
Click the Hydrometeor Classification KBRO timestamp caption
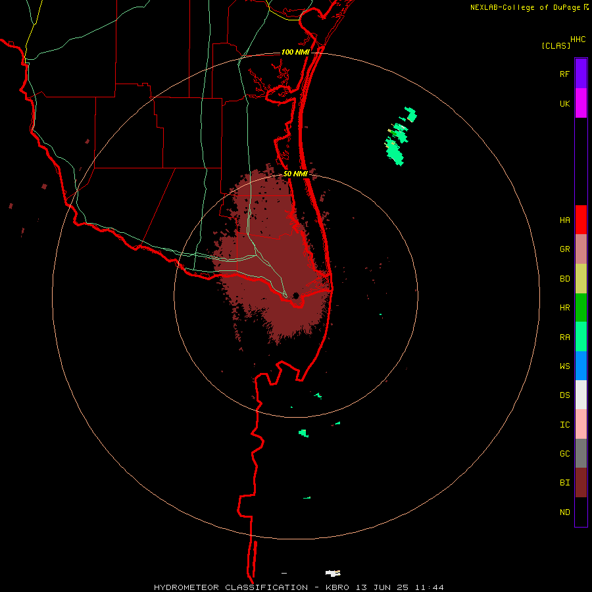coord(299,587)
